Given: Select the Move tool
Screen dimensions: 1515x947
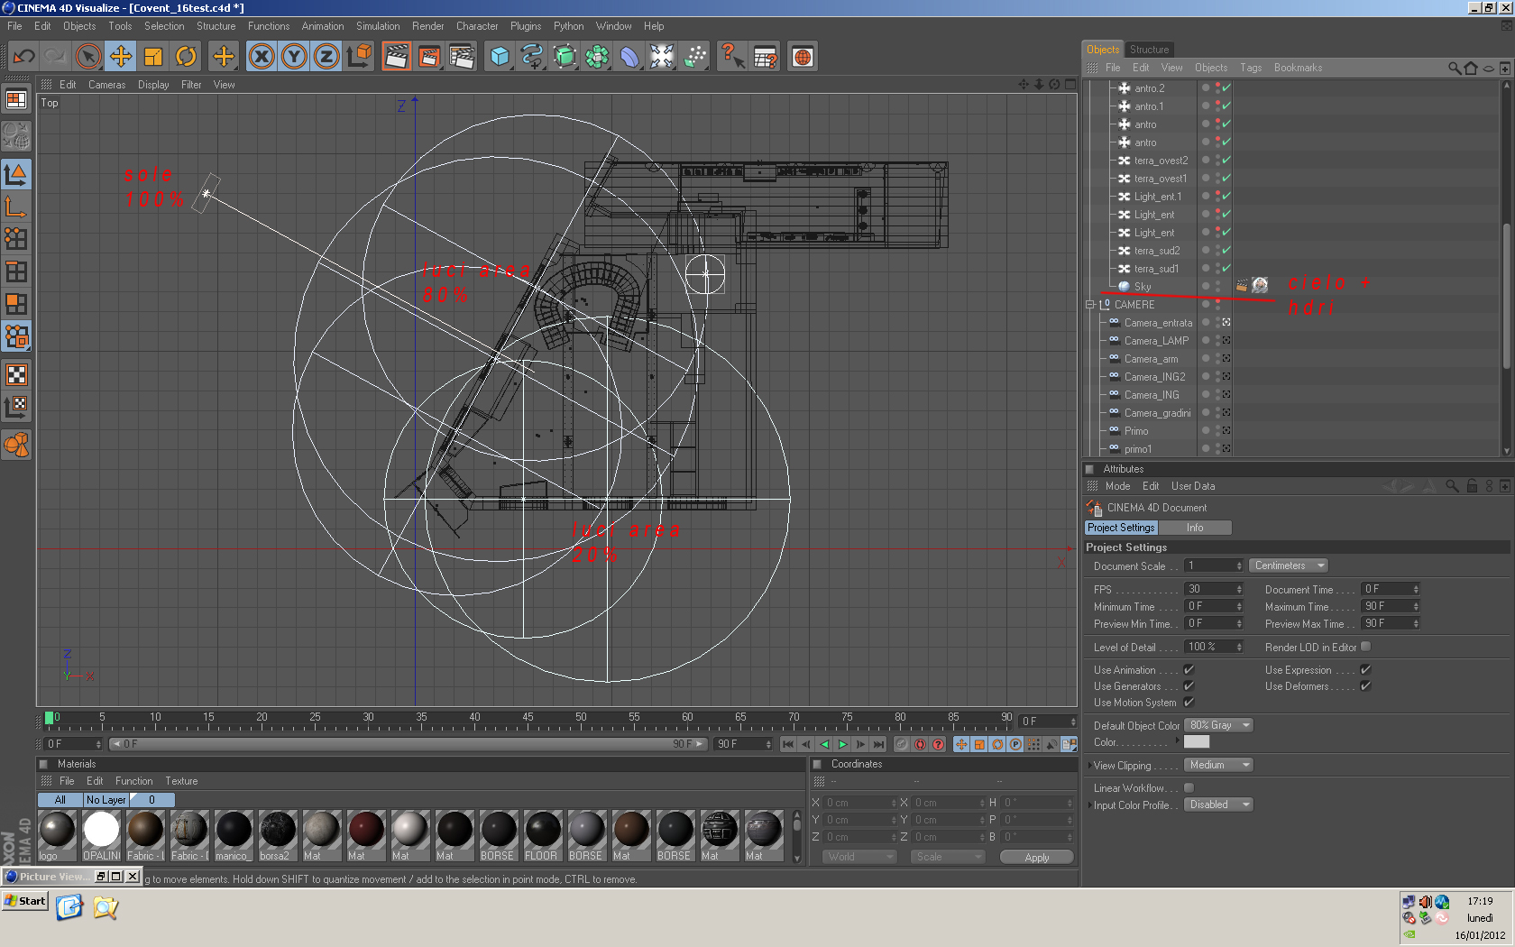Looking at the screenshot, I should click(120, 57).
